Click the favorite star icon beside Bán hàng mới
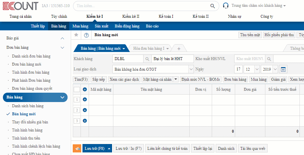This screenshot has height=155, width=304. 76,35
